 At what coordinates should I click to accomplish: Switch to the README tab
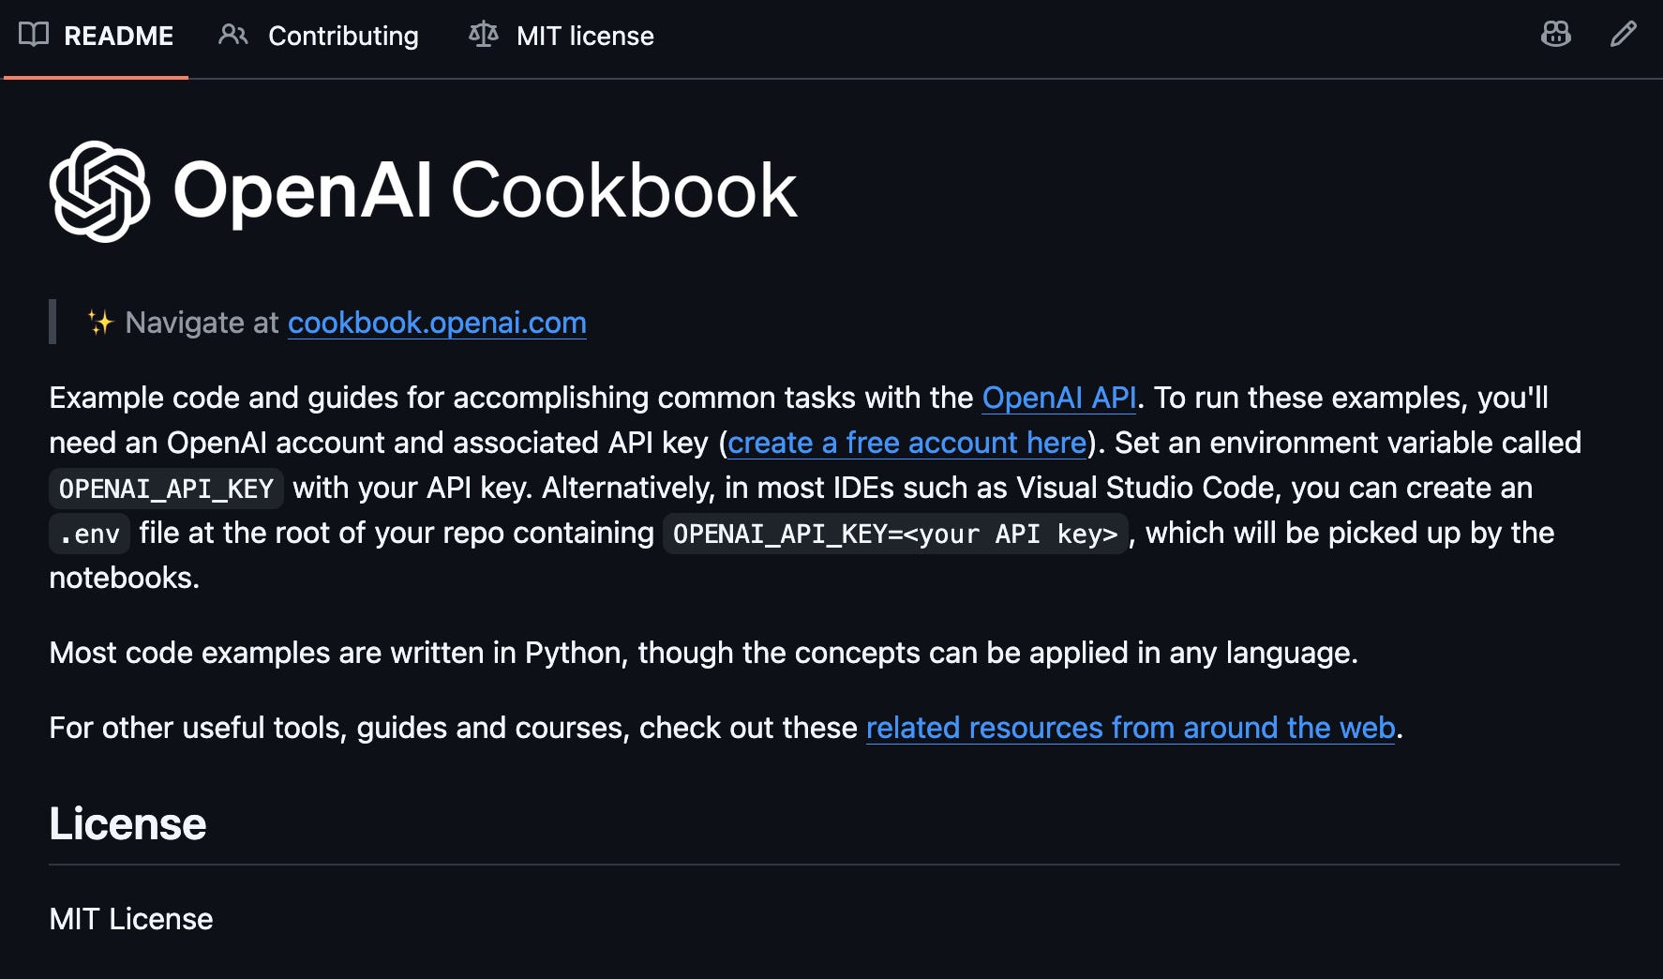pyautogui.click(x=97, y=36)
